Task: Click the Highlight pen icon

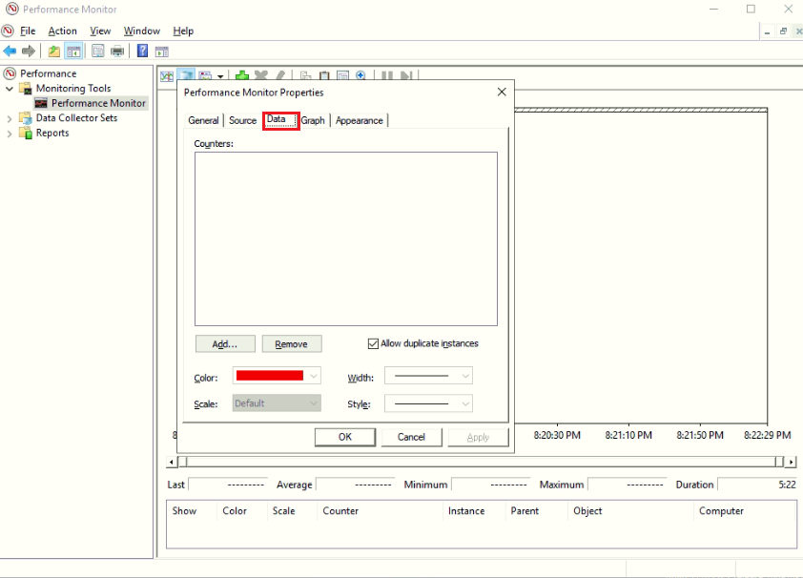Action: pyautogui.click(x=279, y=75)
